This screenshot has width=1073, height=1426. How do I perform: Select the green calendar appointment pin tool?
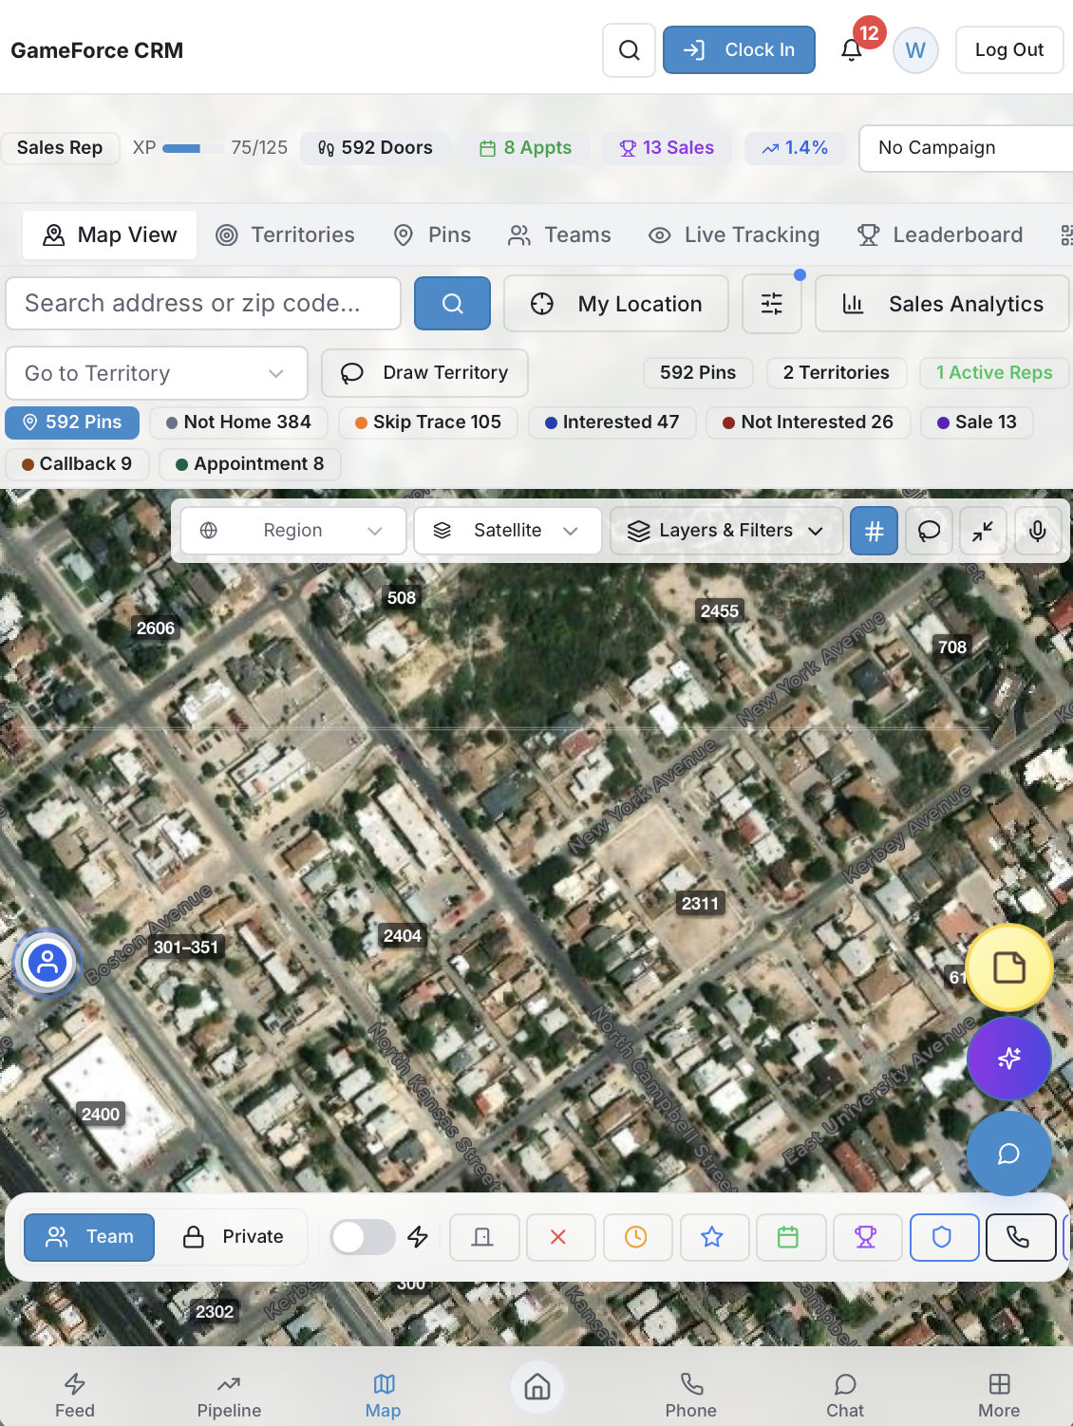pos(790,1237)
